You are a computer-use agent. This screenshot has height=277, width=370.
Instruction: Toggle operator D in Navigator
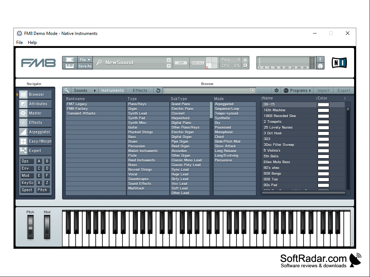tap(47, 169)
